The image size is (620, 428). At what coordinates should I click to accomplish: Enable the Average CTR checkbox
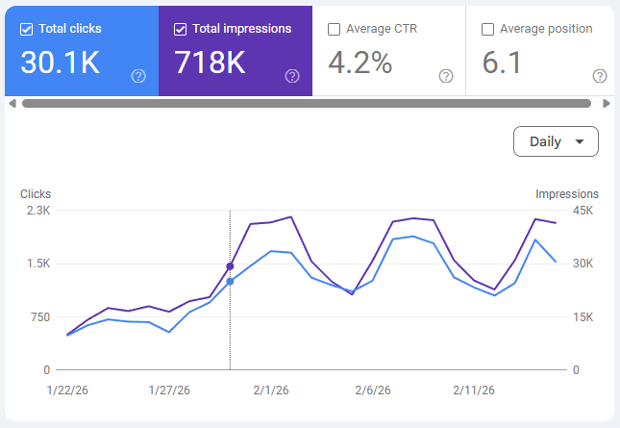334,29
